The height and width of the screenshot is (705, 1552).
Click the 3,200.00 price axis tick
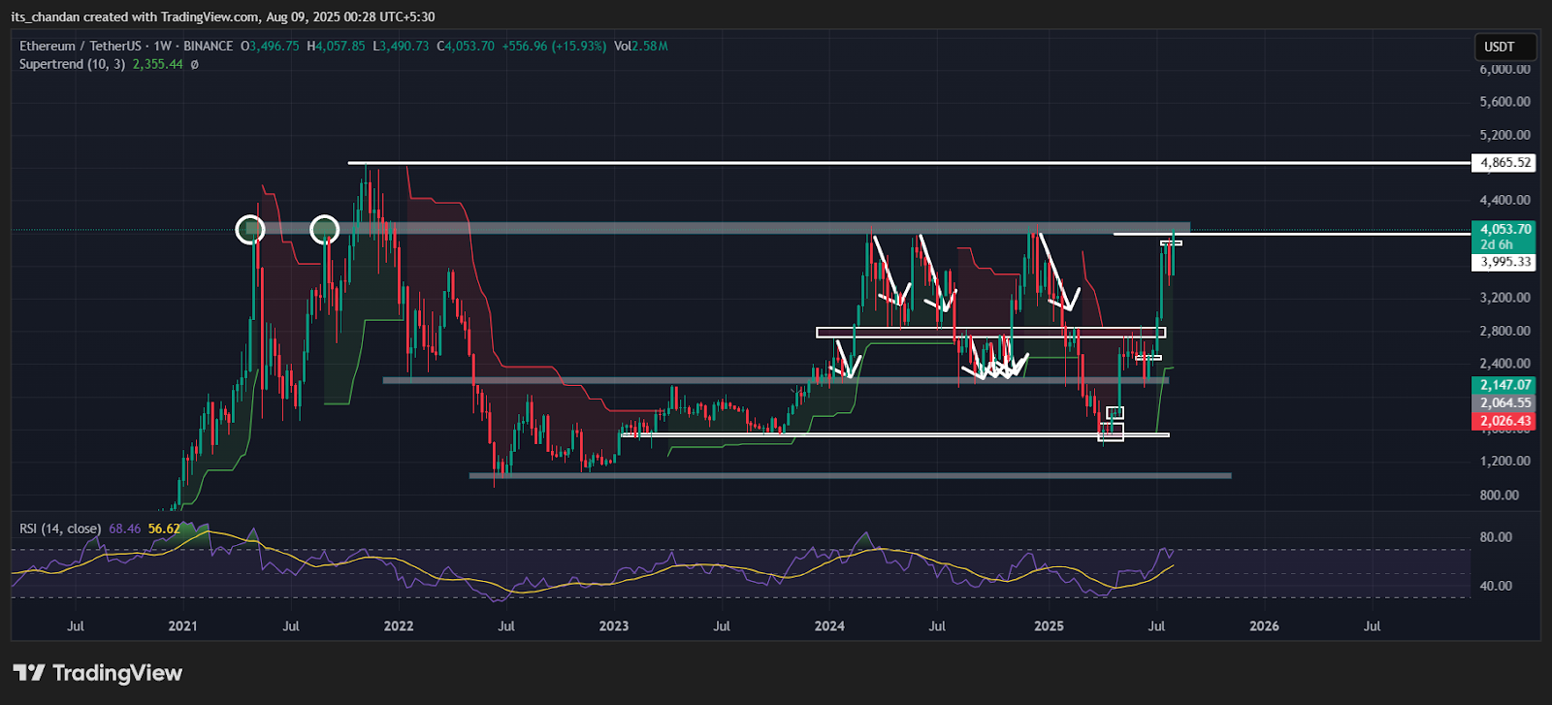coord(1505,298)
